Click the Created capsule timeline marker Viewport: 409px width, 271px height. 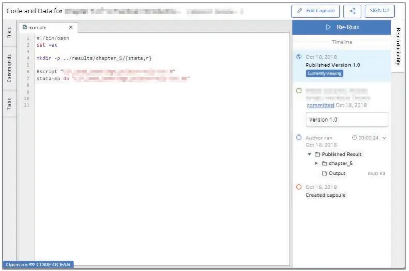point(299,187)
